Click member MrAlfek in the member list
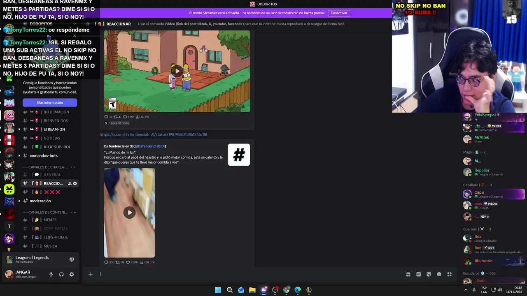The height and width of the screenshot is (296, 527). [x=494, y=139]
